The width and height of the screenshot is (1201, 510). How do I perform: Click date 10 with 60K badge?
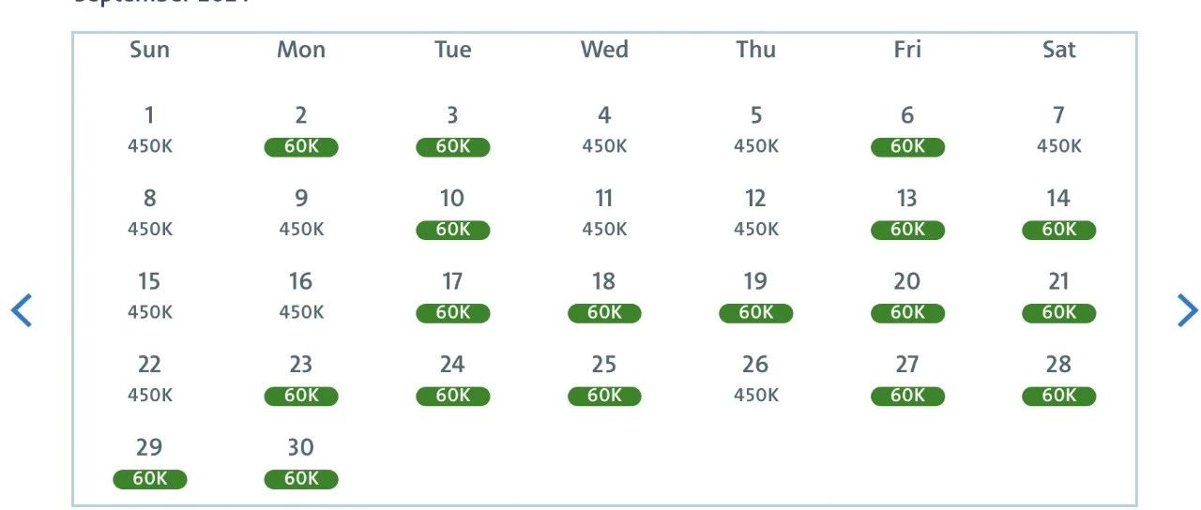452,213
